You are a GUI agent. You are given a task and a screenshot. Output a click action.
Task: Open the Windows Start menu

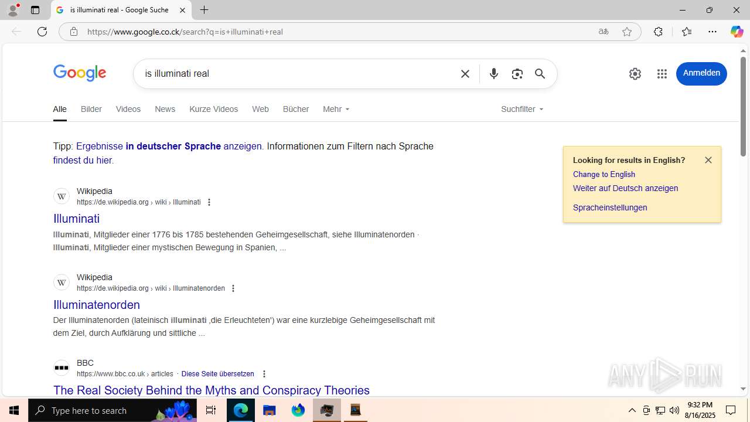click(x=14, y=410)
